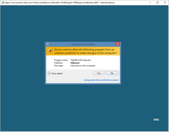Click the 'User Account Control' title text

[x=83, y=44]
